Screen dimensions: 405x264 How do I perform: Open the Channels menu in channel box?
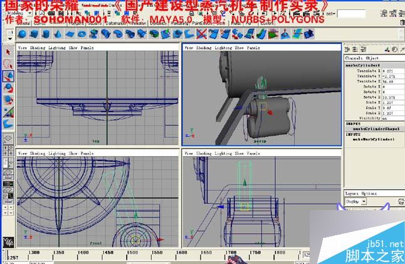point(354,58)
